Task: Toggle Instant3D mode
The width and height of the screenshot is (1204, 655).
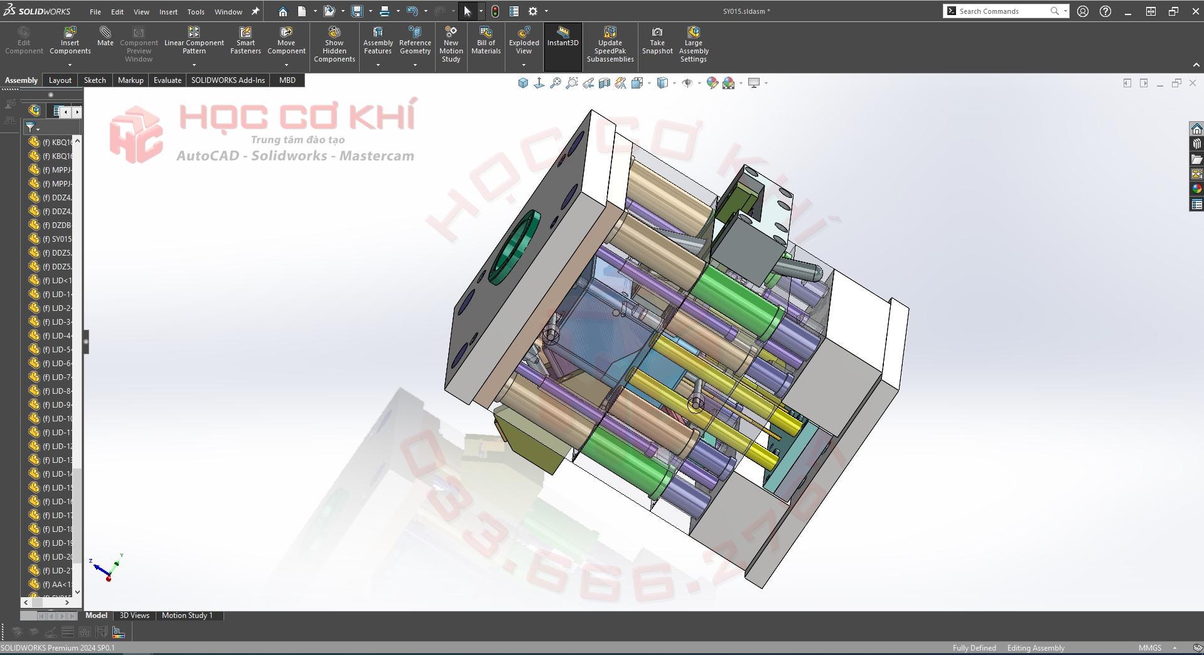Action: tap(563, 46)
